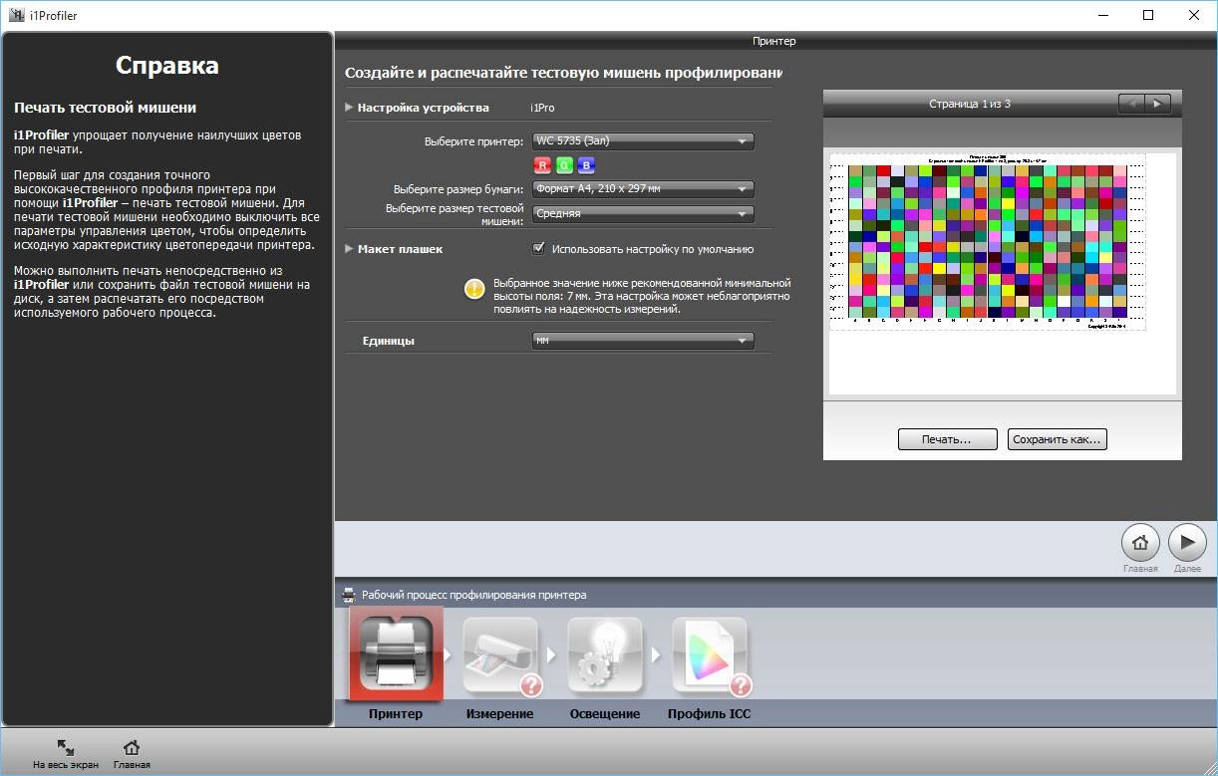The height and width of the screenshot is (776, 1218).
Task: Click the Главная icon in bottom bar
Action: (131, 748)
